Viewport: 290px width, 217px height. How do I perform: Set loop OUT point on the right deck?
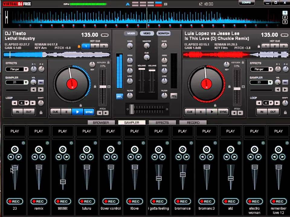point(273,112)
